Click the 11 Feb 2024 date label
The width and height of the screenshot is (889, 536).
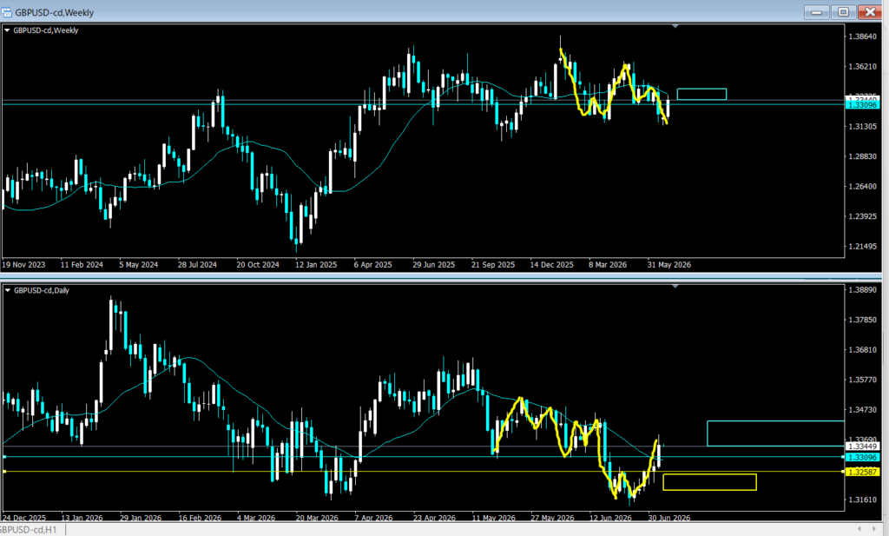(x=82, y=265)
